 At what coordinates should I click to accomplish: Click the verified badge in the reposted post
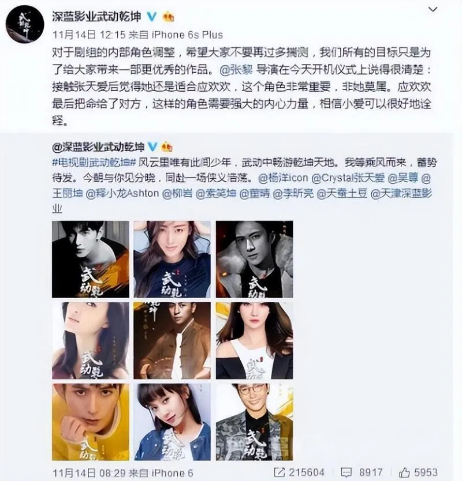coord(152,147)
